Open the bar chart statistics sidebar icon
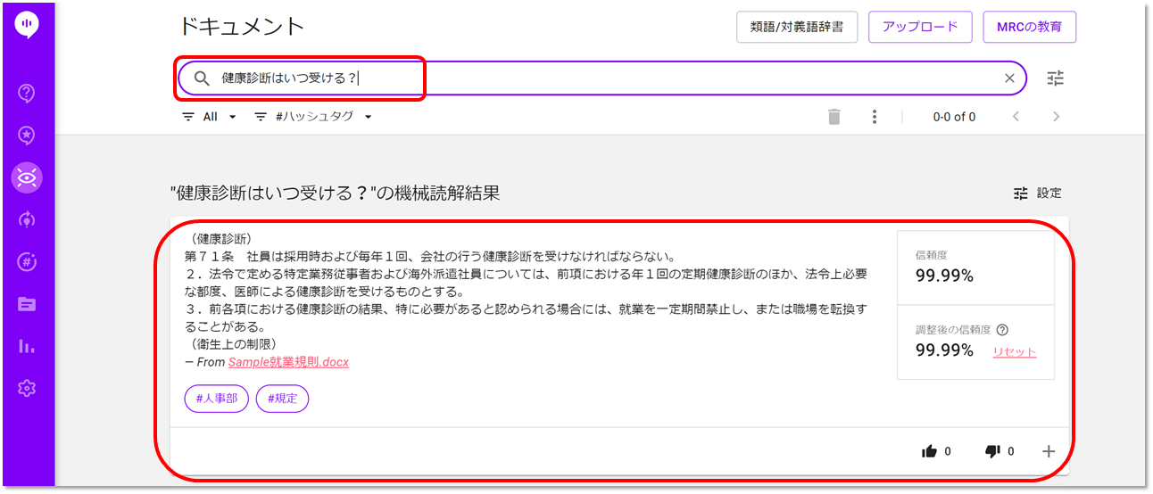Image resolution: width=1153 pixels, height=494 pixels. [x=27, y=346]
